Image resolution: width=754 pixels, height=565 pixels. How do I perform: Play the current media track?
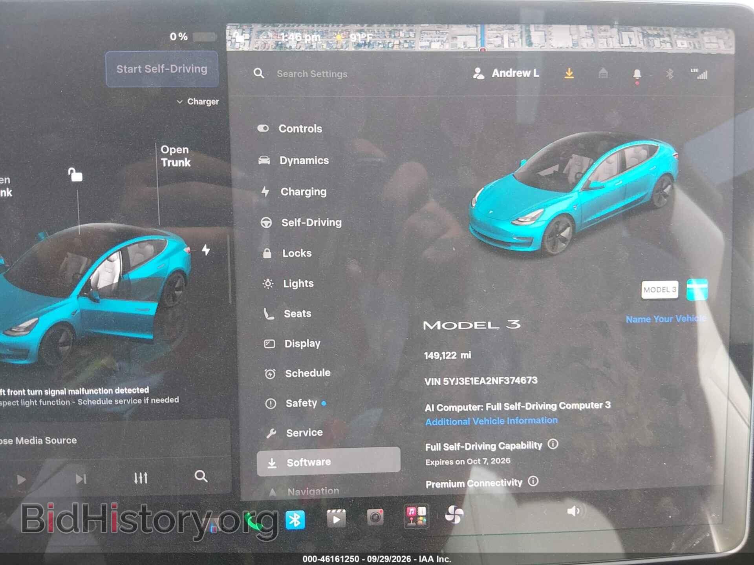21,479
